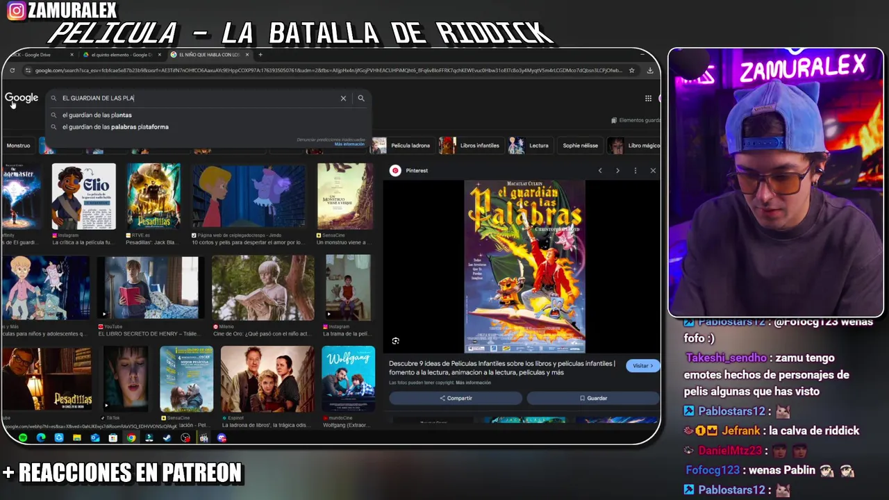
Task: Clear the search box text
Action: [343, 99]
